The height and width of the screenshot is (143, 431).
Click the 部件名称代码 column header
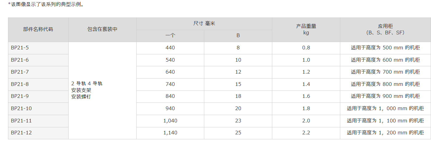tap(38, 30)
